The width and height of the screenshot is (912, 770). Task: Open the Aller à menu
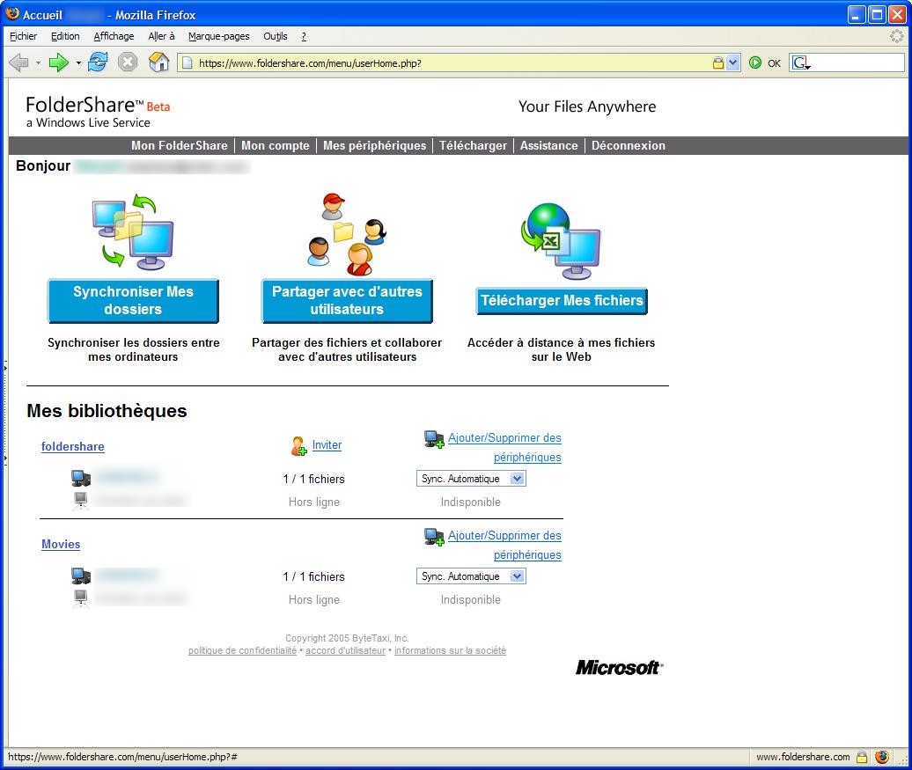click(x=161, y=36)
